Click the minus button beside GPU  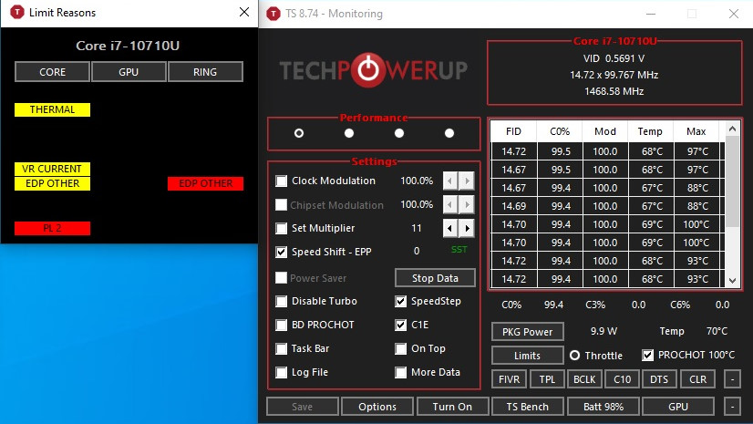point(732,407)
